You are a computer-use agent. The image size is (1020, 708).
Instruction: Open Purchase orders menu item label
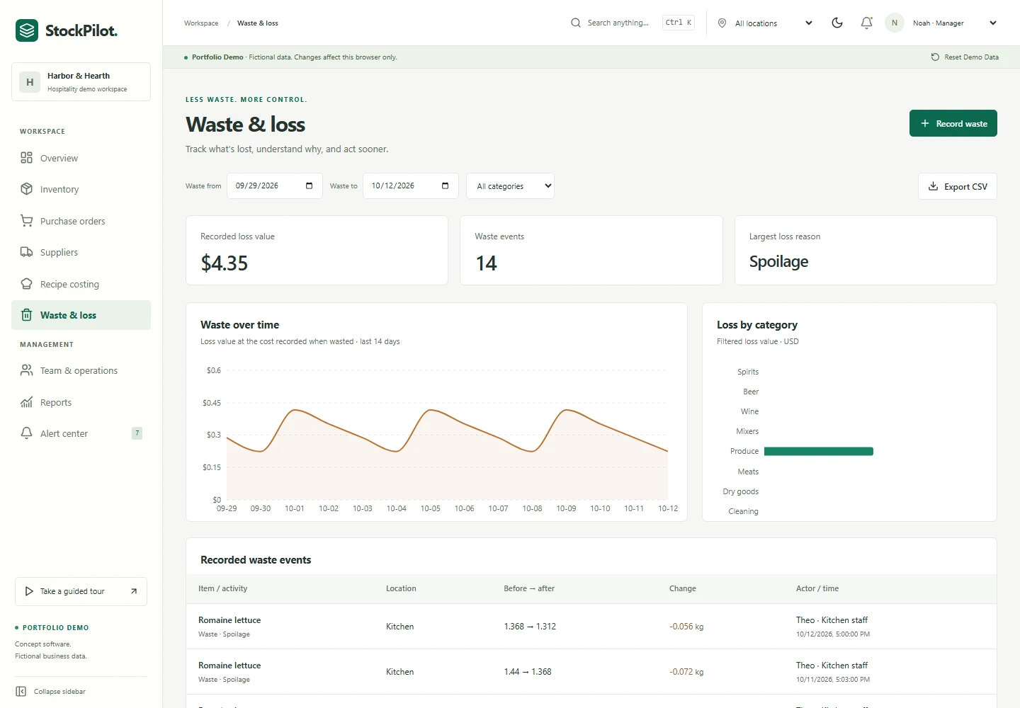72,222
